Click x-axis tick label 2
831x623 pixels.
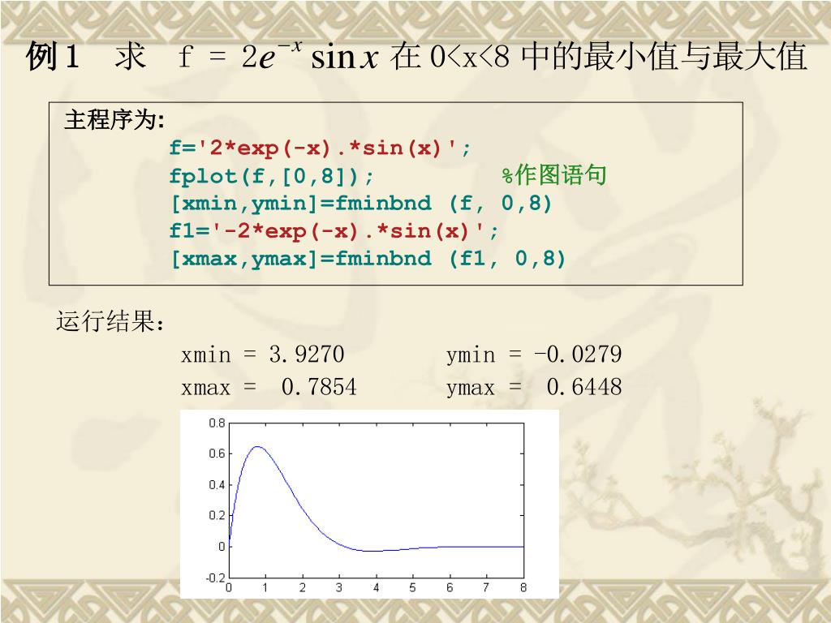click(302, 587)
